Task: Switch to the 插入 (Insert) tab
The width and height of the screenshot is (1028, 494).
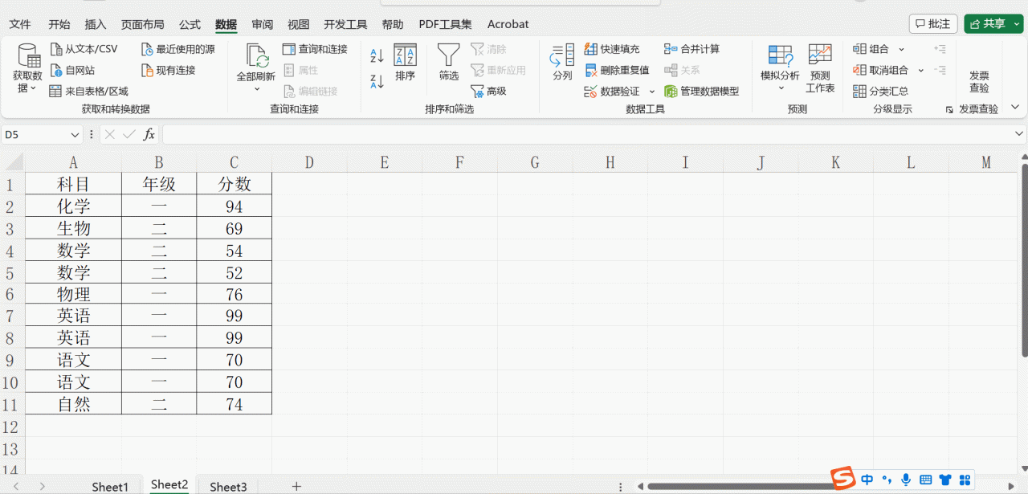Action: (95, 24)
